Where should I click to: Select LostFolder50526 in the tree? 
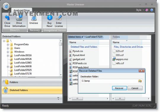23,59
